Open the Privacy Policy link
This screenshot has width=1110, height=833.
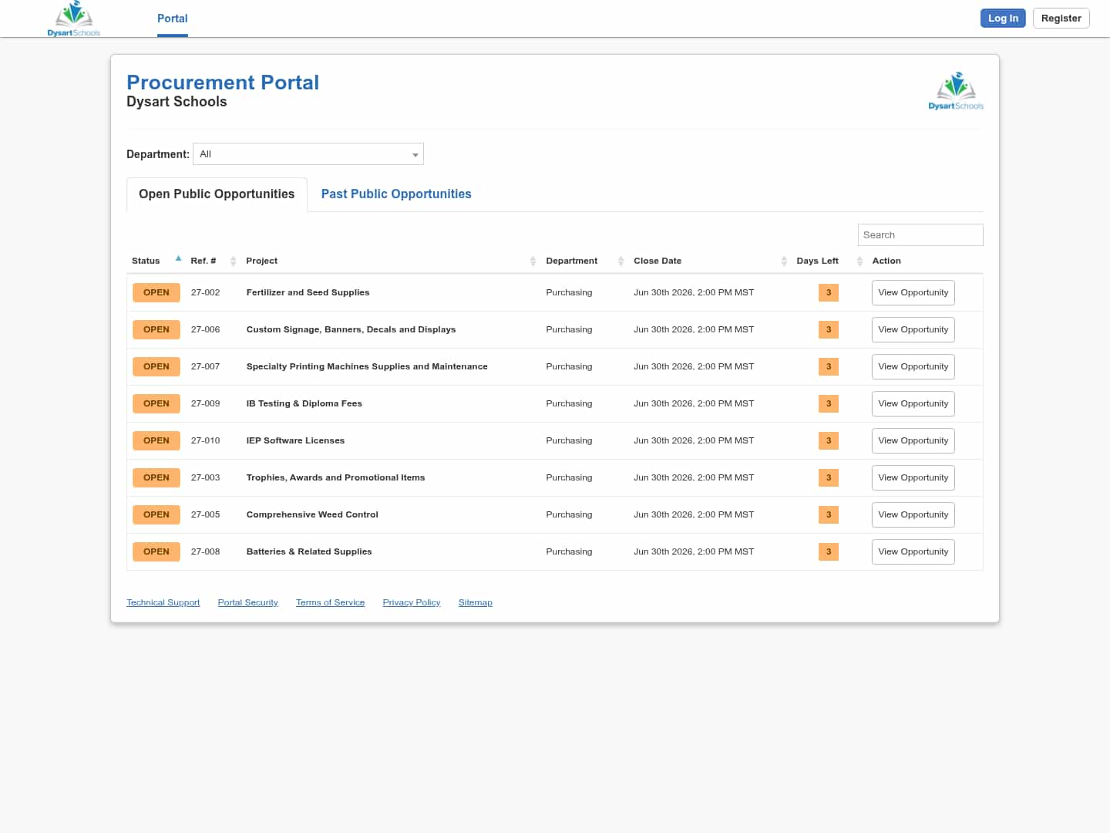coord(412,603)
